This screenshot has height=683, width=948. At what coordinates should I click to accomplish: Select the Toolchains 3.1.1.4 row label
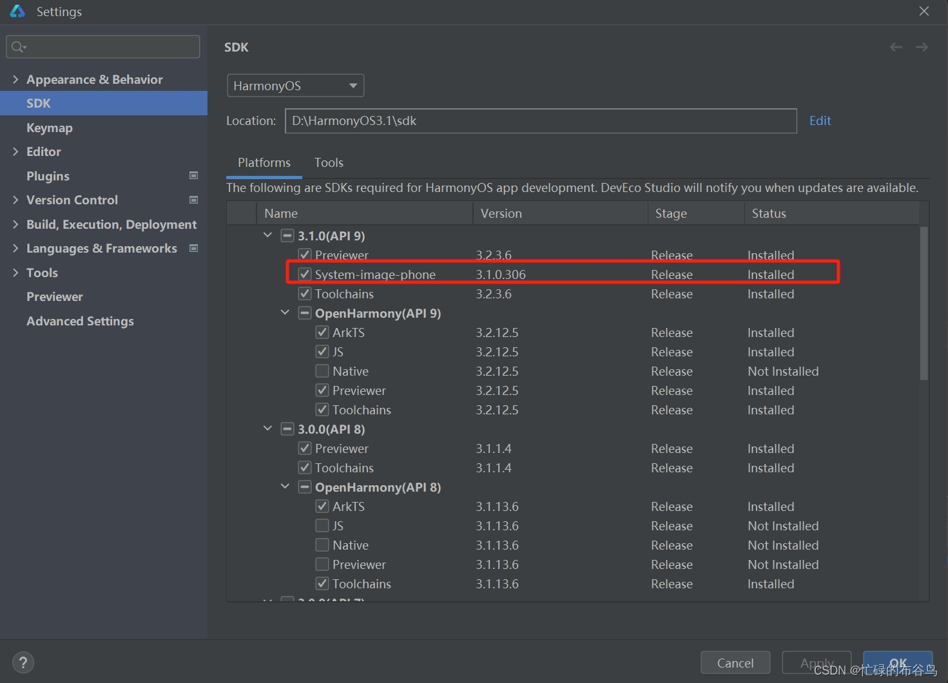coord(344,468)
